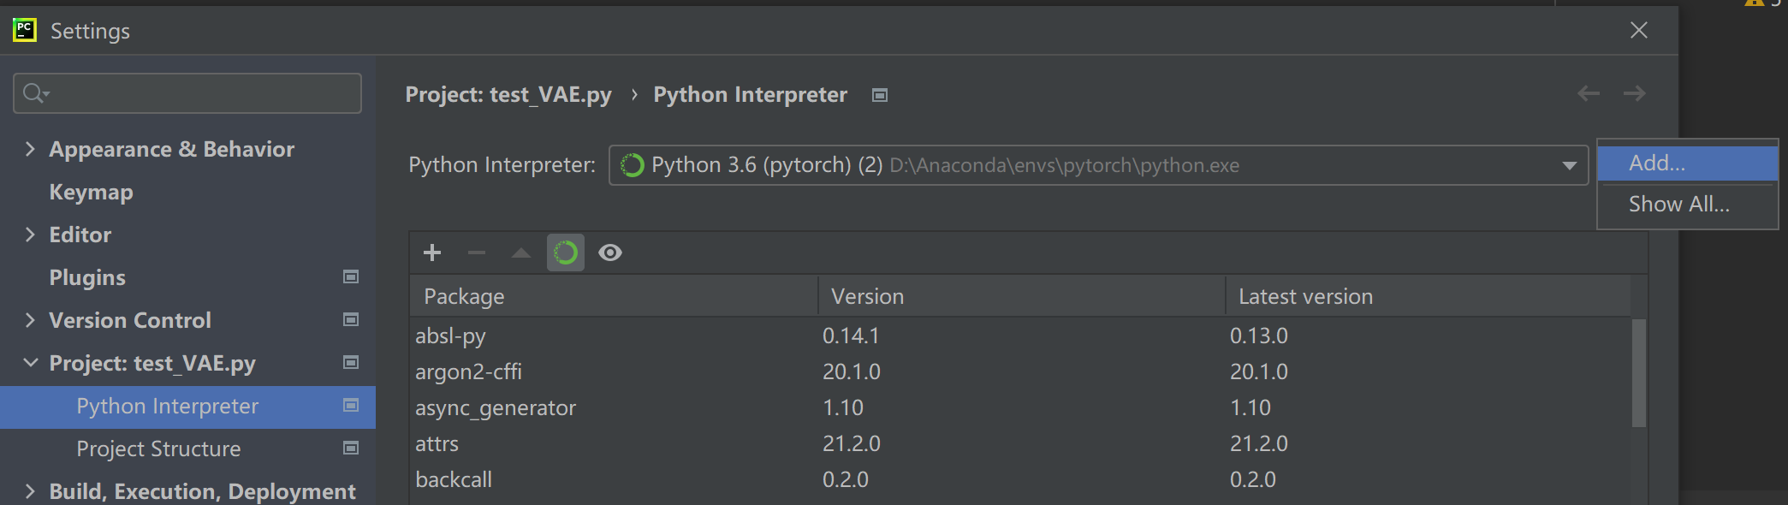Image resolution: width=1788 pixels, height=505 pixels.
Task: Expand the Editor settings section
Action: tap(31, 235)
